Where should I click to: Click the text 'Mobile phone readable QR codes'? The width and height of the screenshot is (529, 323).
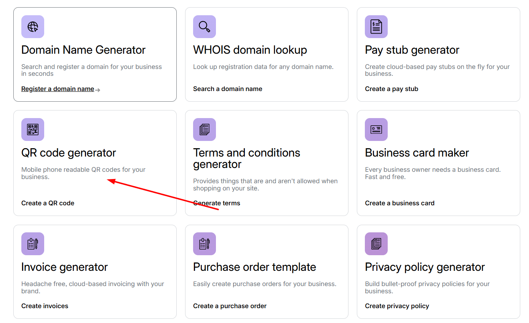tap(83, 173)
